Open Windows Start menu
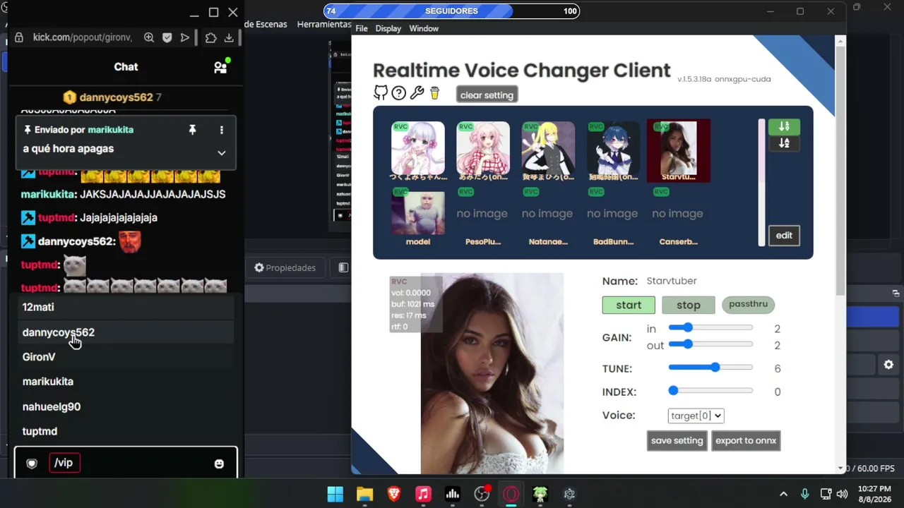 tap(335, 494)
